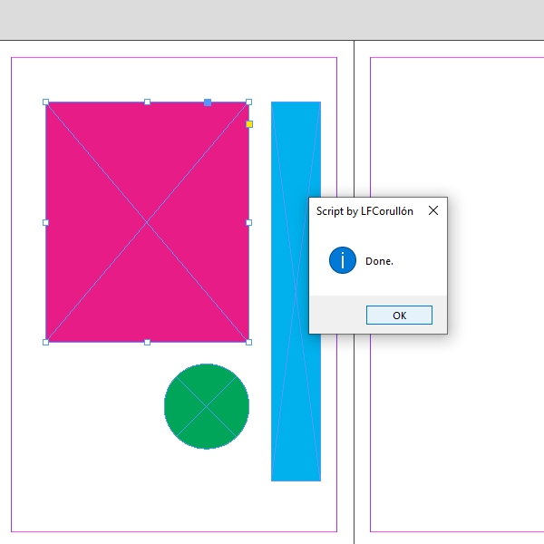
Task: Click the yellow live corners square
Action: tap(249, 124)
